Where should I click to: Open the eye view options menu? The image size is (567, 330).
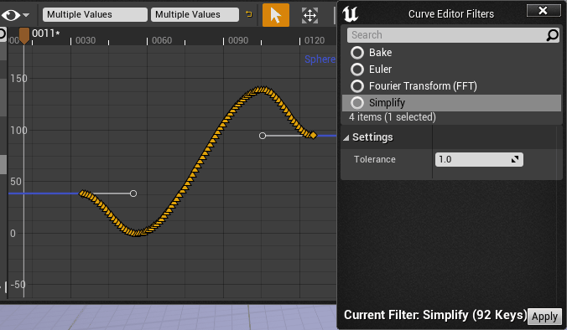pos(15,15)
